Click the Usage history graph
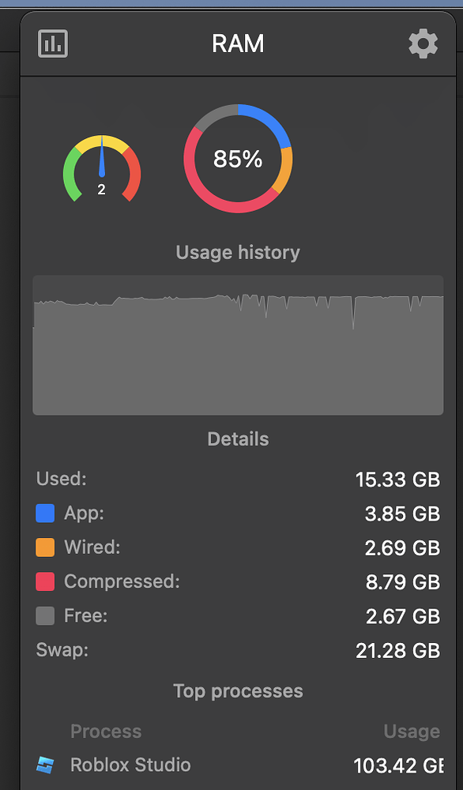463x790 pixels. [238, 345]
